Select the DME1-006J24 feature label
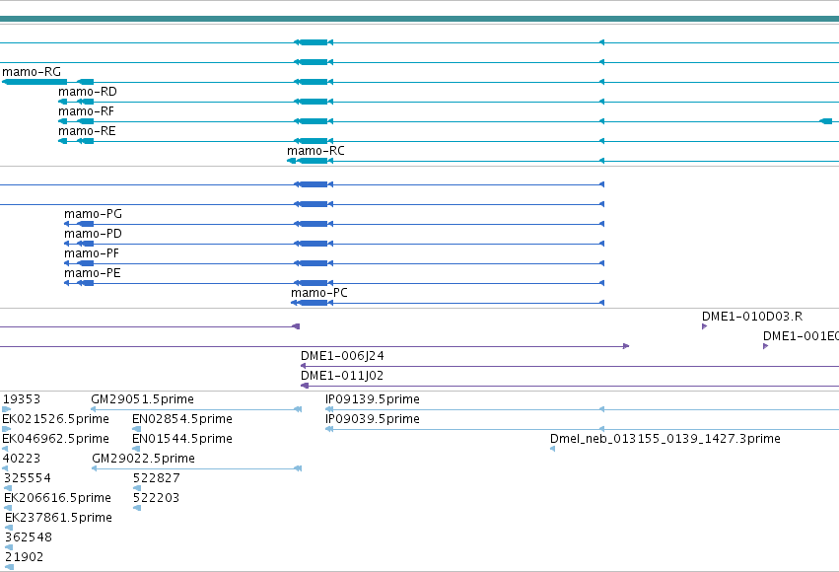The height and width of the screenshot is (572, 839). (x=342, y=356)
